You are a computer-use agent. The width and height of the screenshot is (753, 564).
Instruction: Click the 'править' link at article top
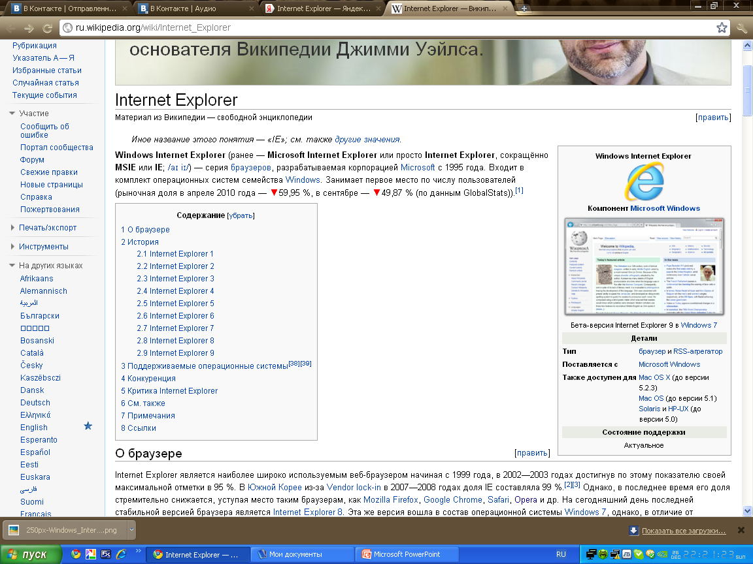pyautogui.click(x=713, y=117)
